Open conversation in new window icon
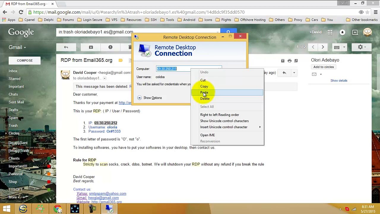This screenshot has width=380, height=214. tap(296, 61)
